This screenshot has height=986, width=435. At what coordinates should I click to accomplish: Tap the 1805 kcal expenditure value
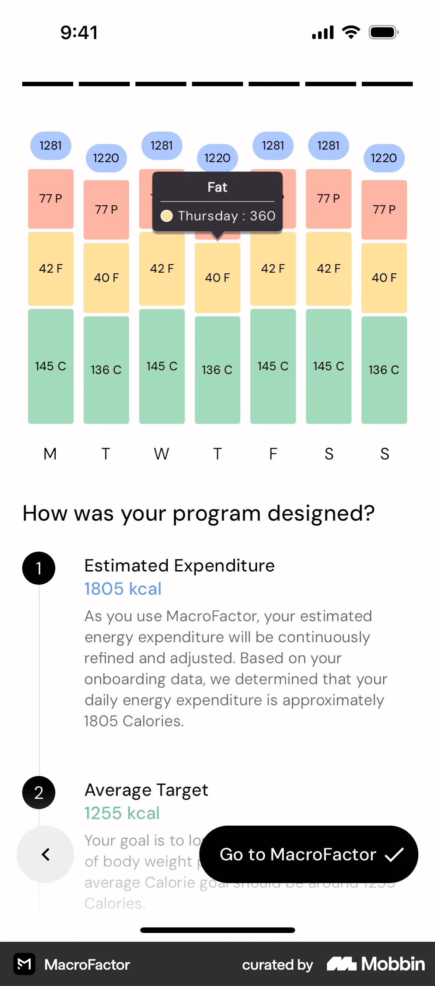122,589
